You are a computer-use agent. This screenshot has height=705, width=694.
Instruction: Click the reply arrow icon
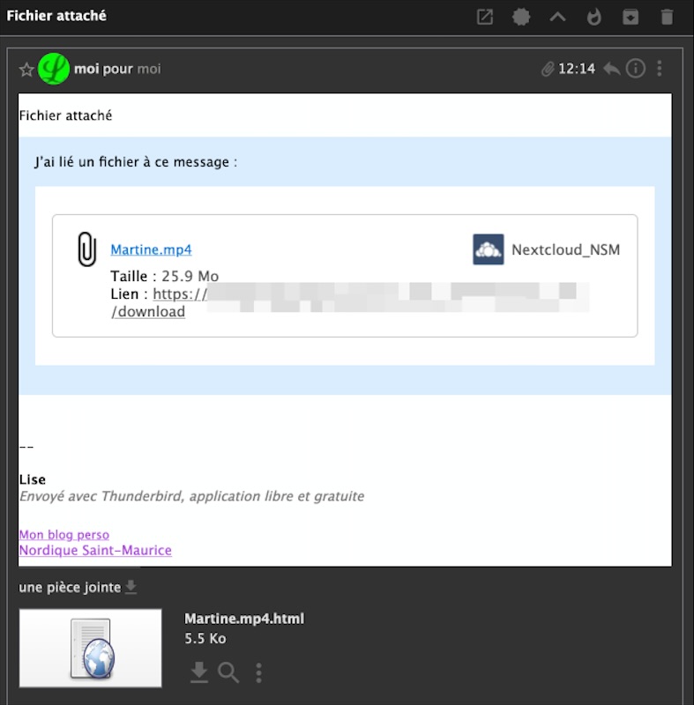click(x=612, y=69)
